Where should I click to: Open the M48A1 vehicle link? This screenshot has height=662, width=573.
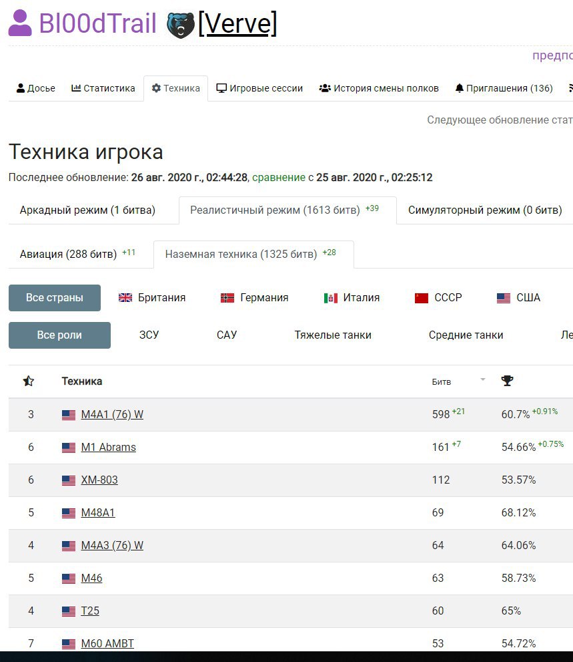tap(98, 512)
